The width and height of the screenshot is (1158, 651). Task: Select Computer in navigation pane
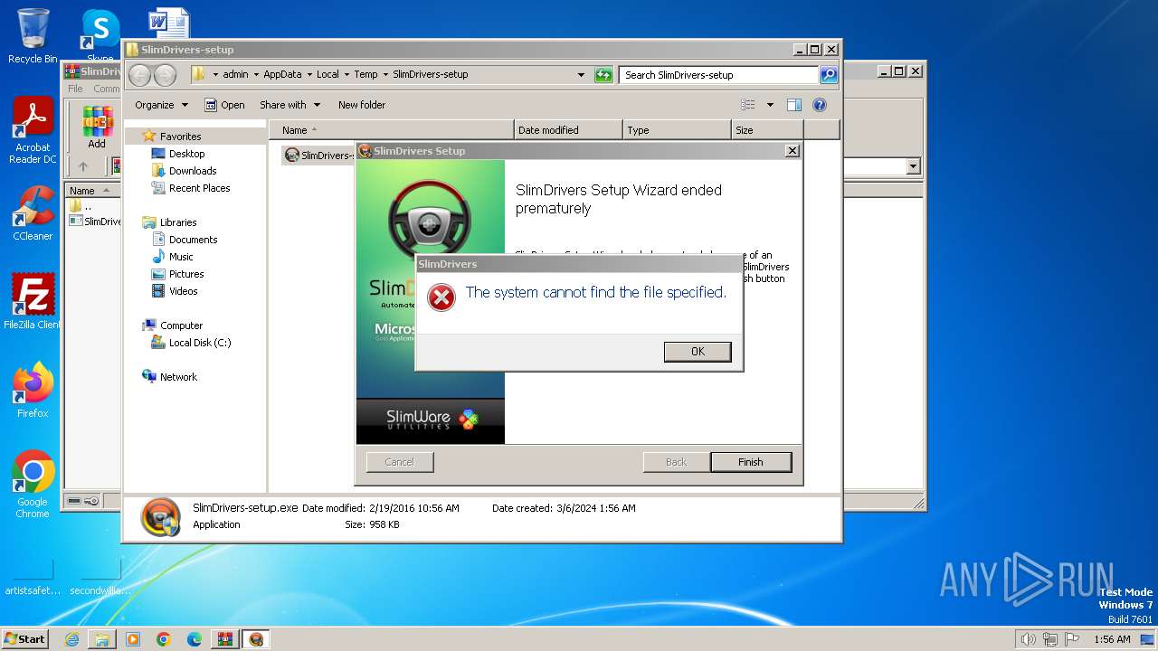pos(181,325)
